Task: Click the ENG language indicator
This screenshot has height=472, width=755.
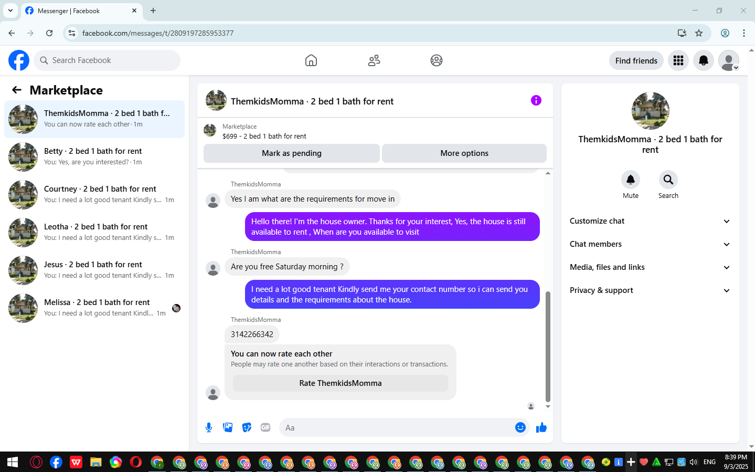Action: tap(710, 462)
